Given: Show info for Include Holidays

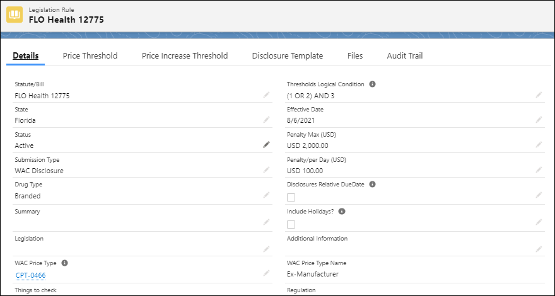Looking at the screenshot, I should click(x=342, y=211).
